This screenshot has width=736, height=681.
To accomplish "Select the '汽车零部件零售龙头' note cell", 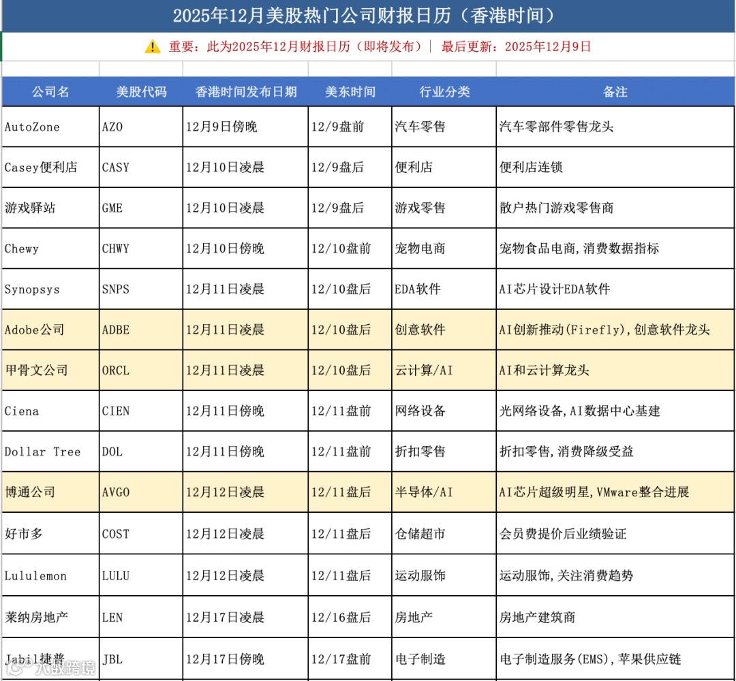I will pos(615,127).
